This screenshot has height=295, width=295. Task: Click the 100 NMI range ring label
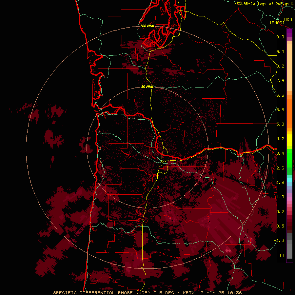[147, 26]
